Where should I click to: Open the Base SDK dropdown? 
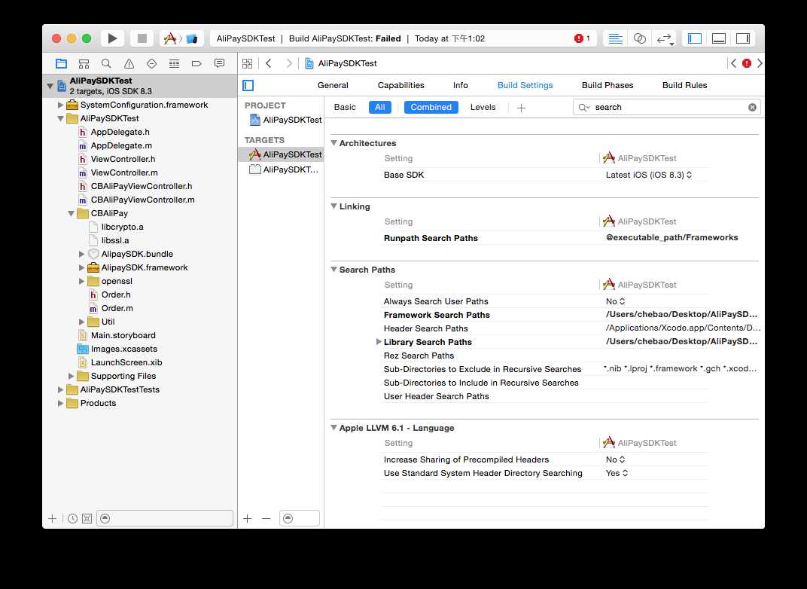pos(648,175)
